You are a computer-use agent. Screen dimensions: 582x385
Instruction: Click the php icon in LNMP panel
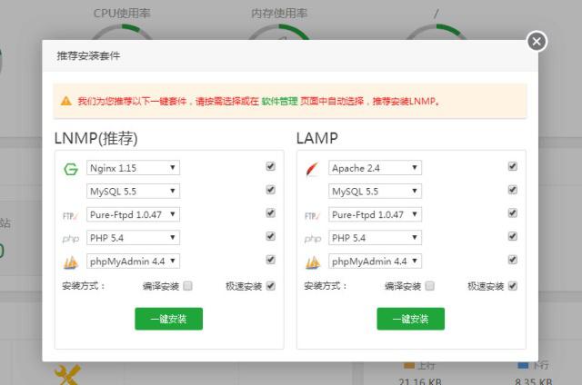(71, 239)
